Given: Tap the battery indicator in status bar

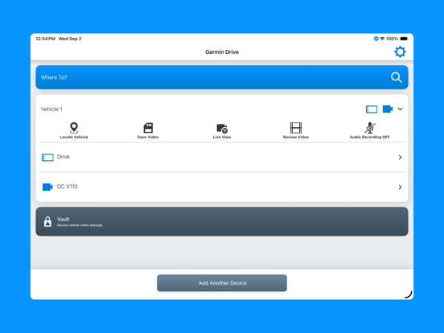Looking at the screenshot, I should [x=404, y=39].
